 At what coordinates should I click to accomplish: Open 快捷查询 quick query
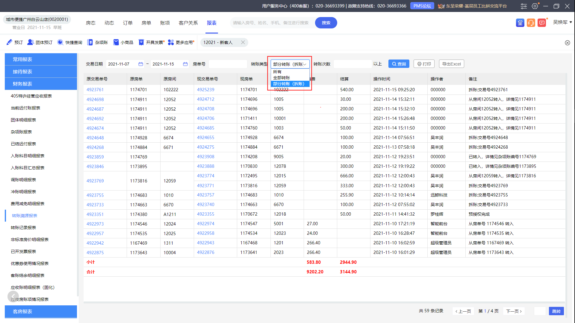pos(70,42)
